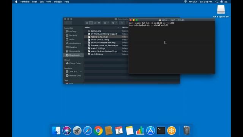Open Finder action gear dropdown
Viewport: 243px width, 137px height.
[115, 23]
